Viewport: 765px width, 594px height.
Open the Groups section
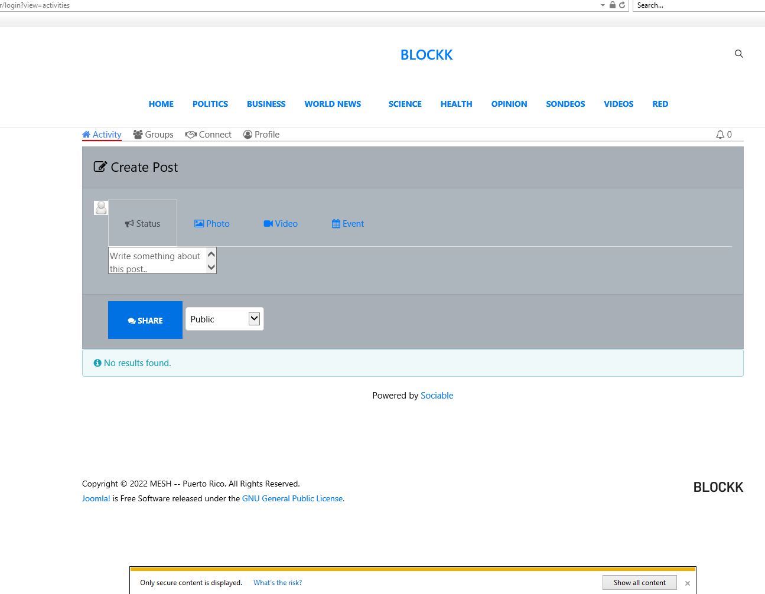coord(153,135)
